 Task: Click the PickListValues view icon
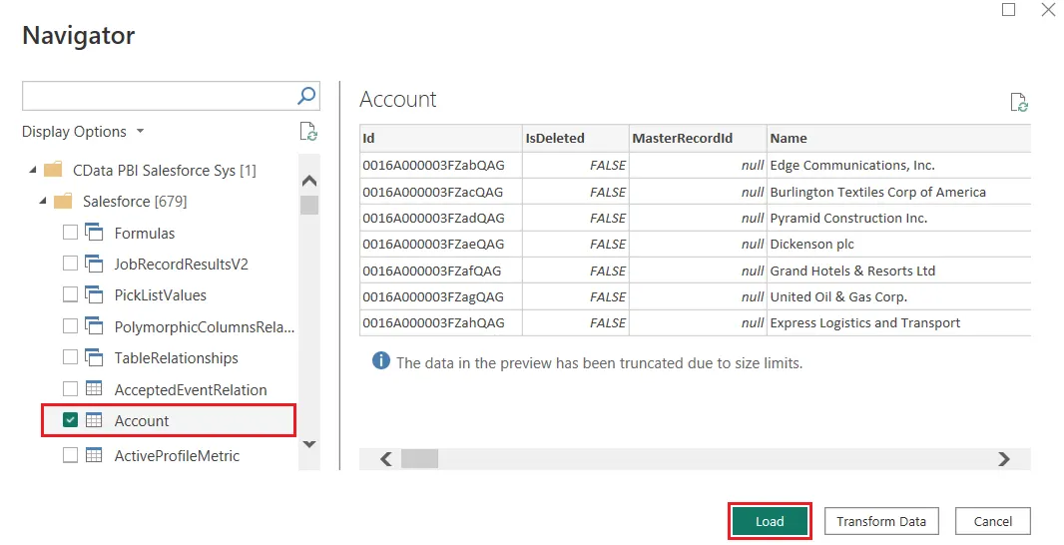(95, 295)
